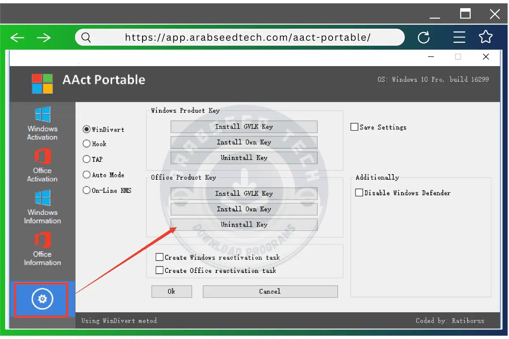Viewport: 509px width, 339px height.
Task: Enable Create Office reactivation task
Action: click(x=160, y=270)
